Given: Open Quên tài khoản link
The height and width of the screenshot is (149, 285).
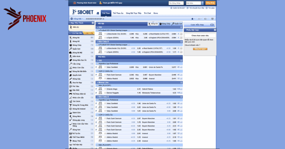Looking at the screenshot, I should [x=178, y=8].
